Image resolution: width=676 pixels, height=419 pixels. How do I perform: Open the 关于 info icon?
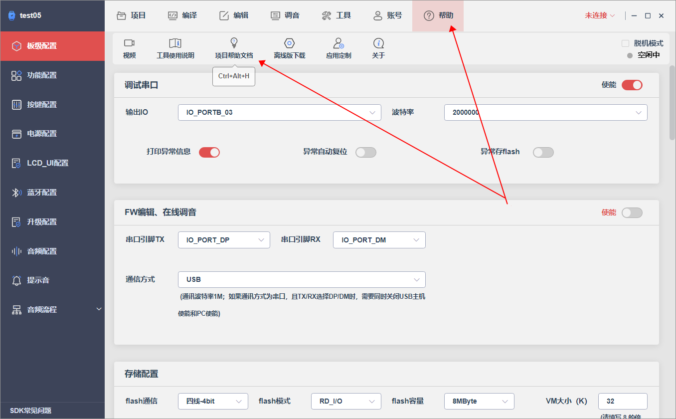(378, 43)
